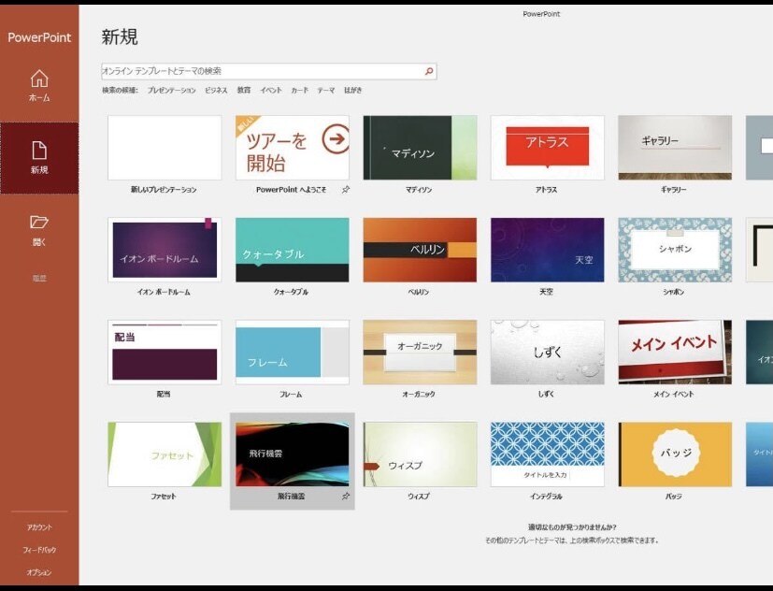The image size is (773, 591).
Task: Select the オーガニック theme thumbnail
Action: tap(420, 353)
